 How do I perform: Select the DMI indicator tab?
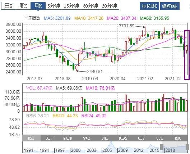(x=105, y=138)
